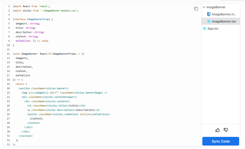Click the copy code icon
This screenshot has height=149, width=245.
coord(196,9)
